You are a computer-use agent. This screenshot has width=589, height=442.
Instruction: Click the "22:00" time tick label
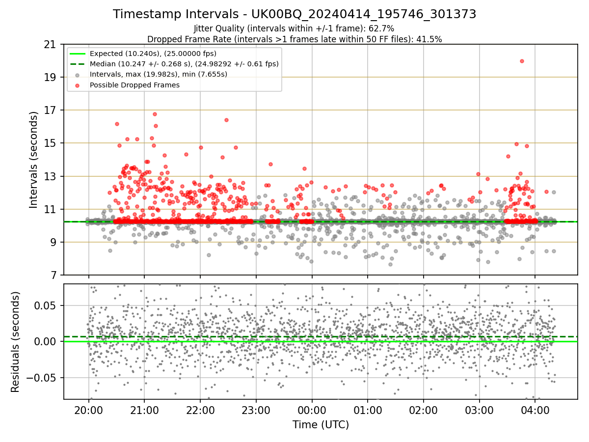tap(200, 410)
